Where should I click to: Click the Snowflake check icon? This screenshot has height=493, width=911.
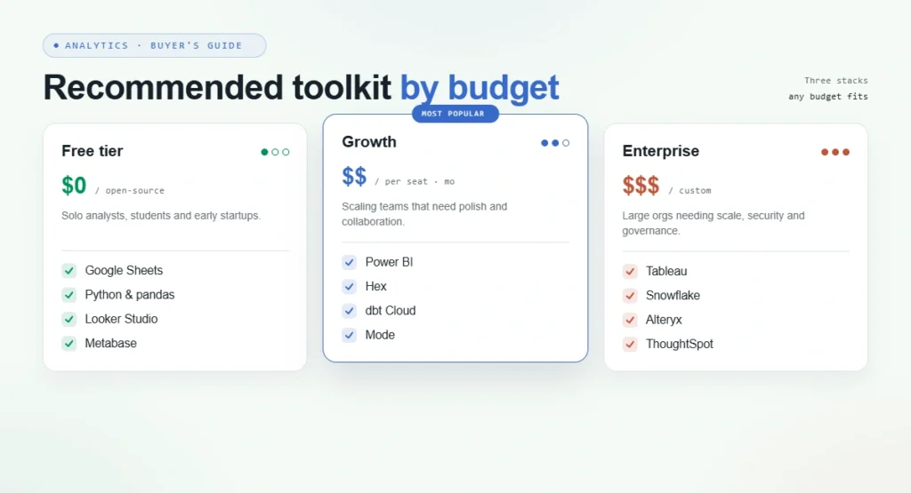point(630,295)
